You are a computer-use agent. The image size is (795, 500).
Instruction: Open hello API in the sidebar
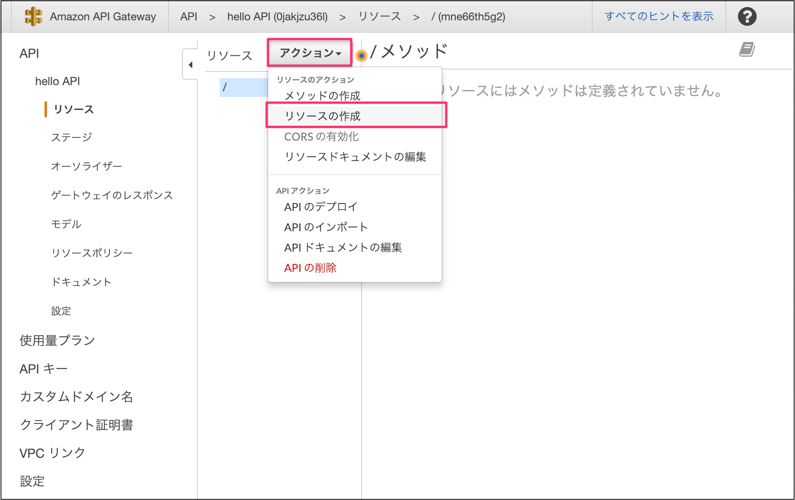pos(57,81)
